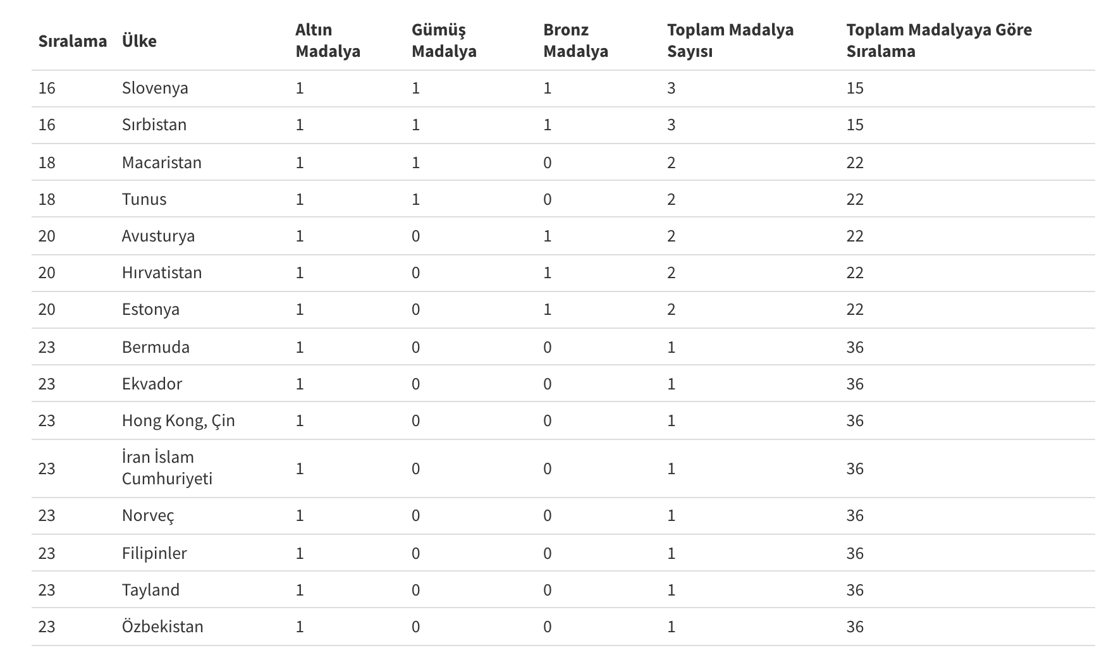The image size is (1104, 655).
Task: Click Toplam Madalyaya Göre Sıralama header
Action: 938,40
